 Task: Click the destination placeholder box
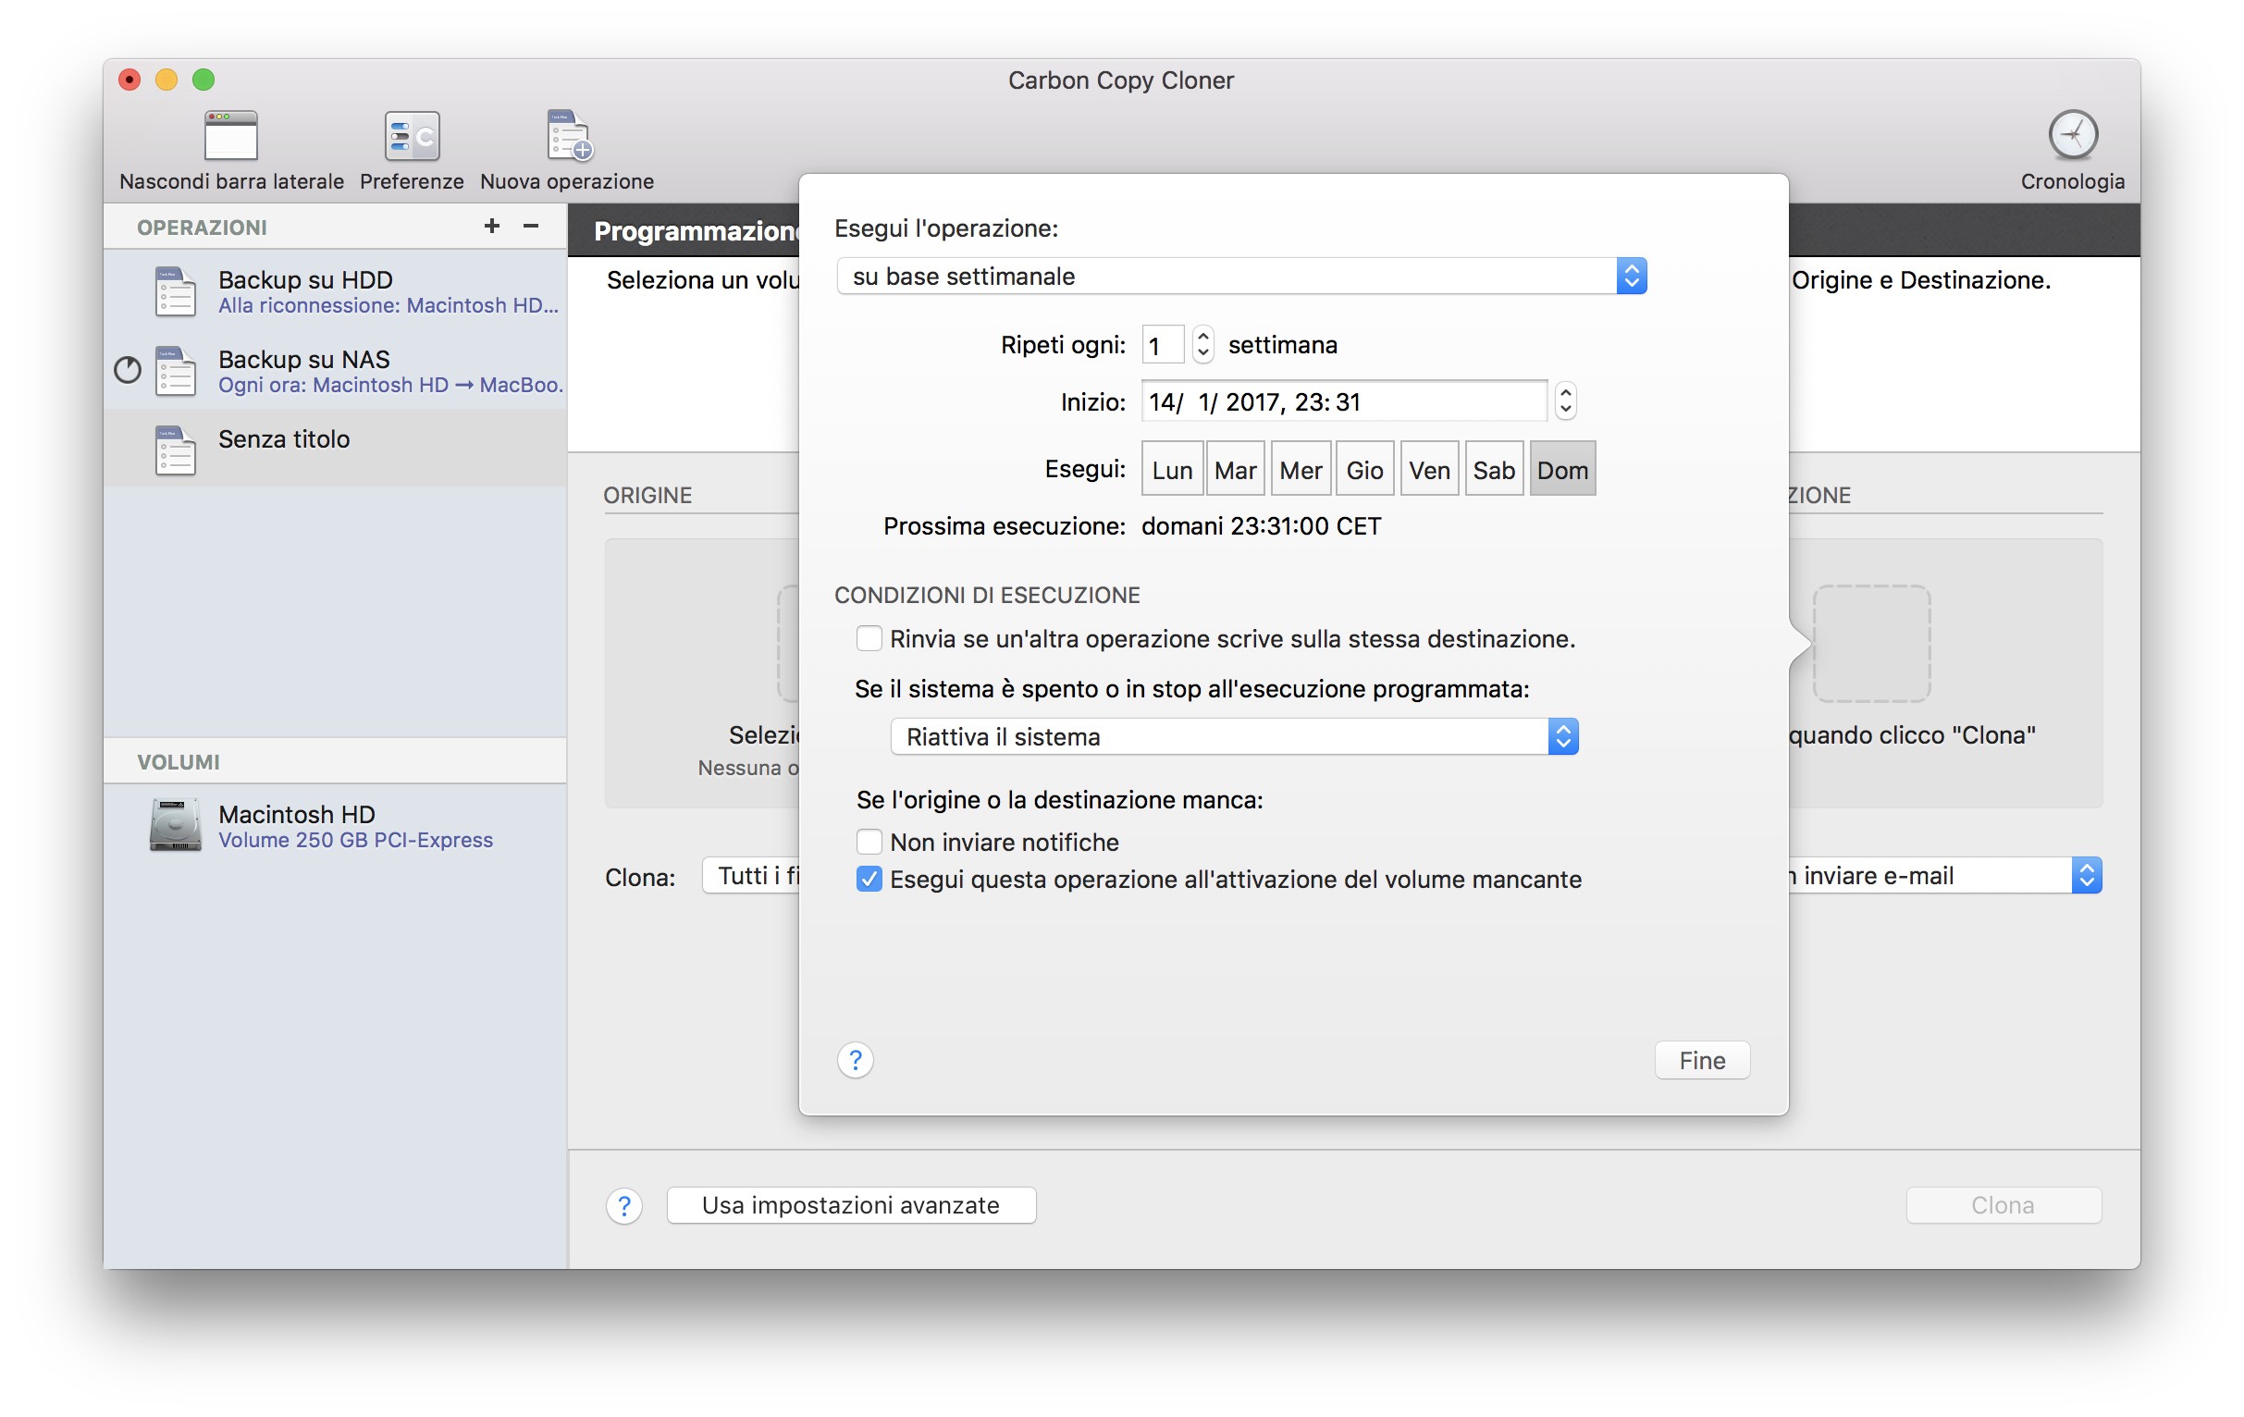coord(1870,643)
